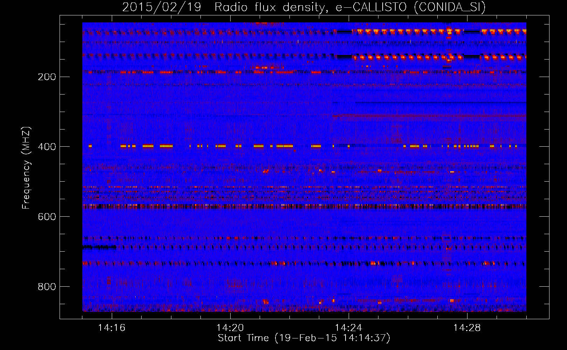The height and width of the screenshot is (350, 567).
Task: Click the plot title "Radio flux density, e-CALLISTO (CONIDA_SI)"
Action: tap(350, 7)
